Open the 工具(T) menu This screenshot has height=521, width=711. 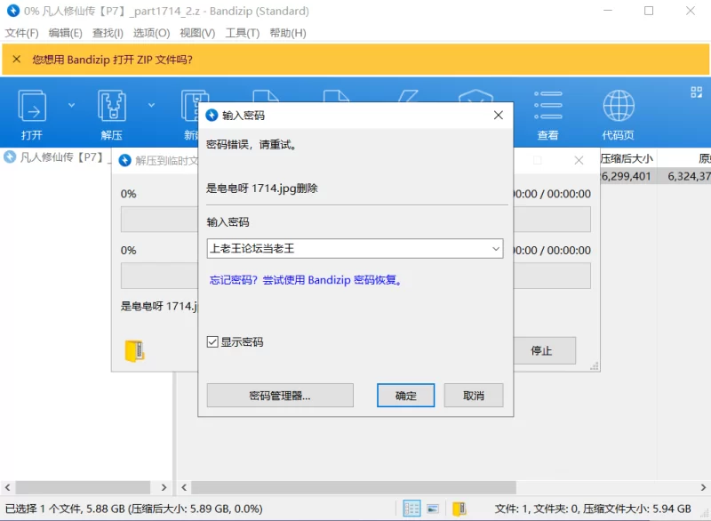point(242,33)
